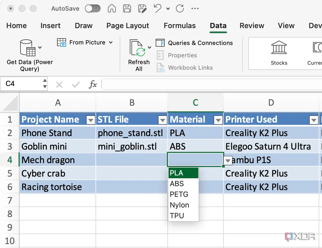Viewport: 322px width, 248px height.
Task: Click the Enter checkmark in formula bar
Action: (x=76, y=84)
